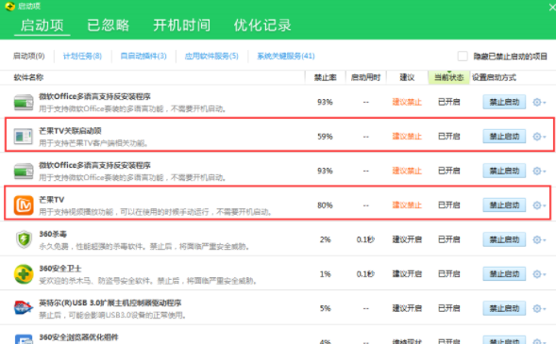Click the second 微软Office program icon

[x=24, y=171]
